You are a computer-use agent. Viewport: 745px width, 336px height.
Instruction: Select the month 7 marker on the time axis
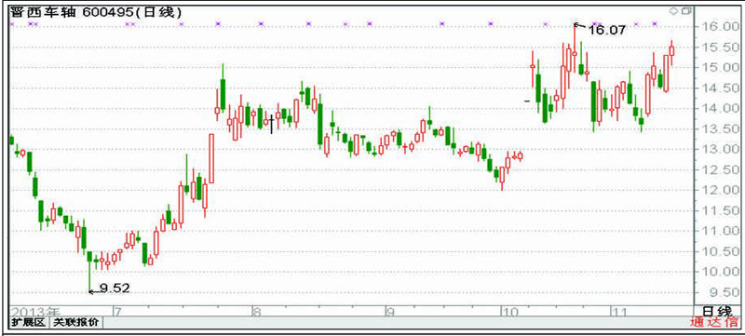coord(117,312)
